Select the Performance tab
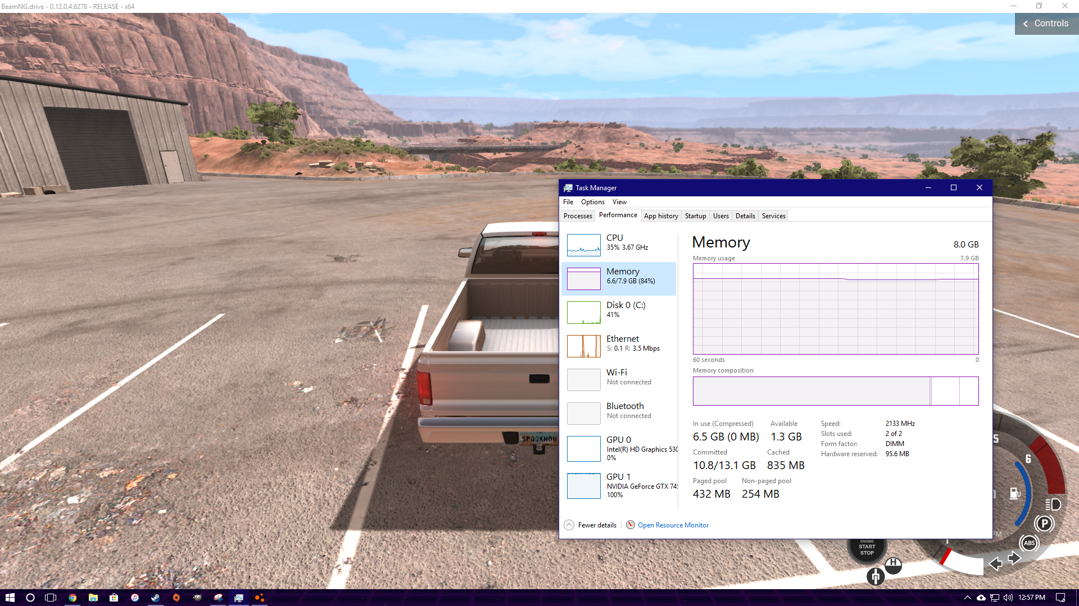Viewport: 1079px width, 606px height. click(618, 215)
